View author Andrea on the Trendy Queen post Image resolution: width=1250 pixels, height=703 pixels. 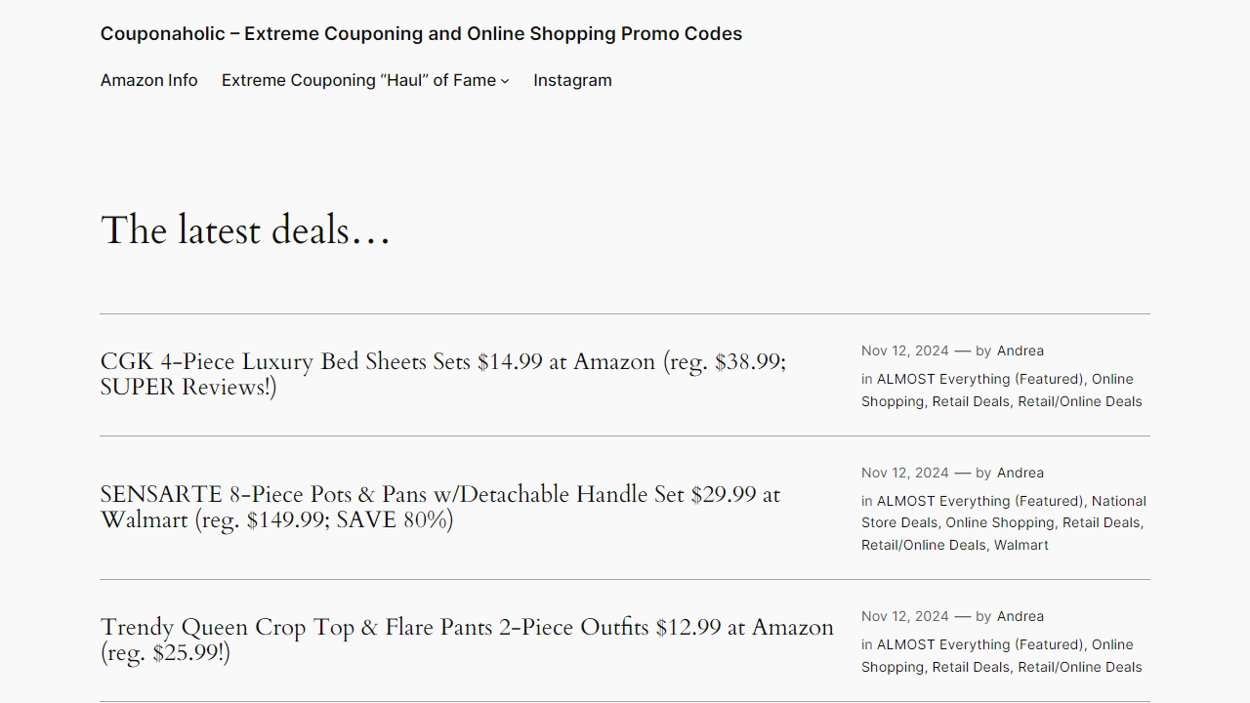coord(1020,616)
